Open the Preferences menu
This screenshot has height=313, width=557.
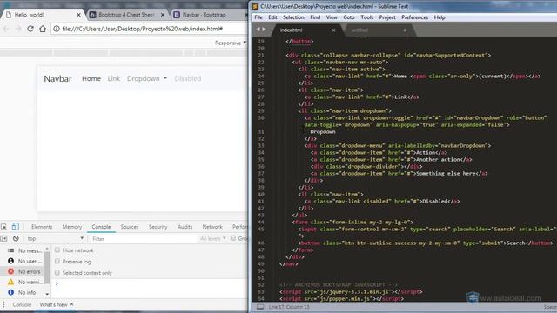[414, 17]
